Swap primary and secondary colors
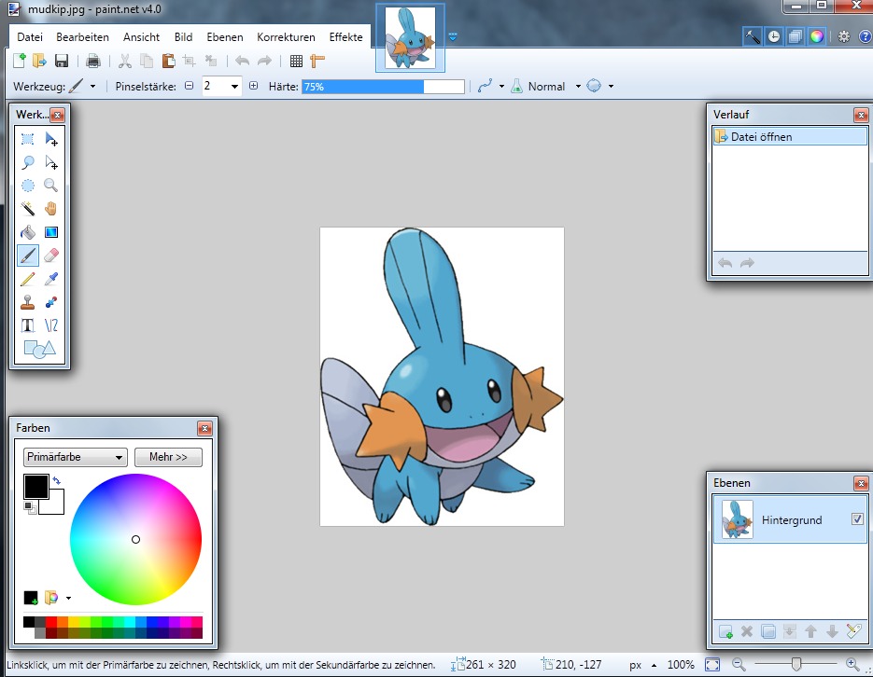Viewport: 873px width, 677px height. pyautogui.click(x=56, y=480)
